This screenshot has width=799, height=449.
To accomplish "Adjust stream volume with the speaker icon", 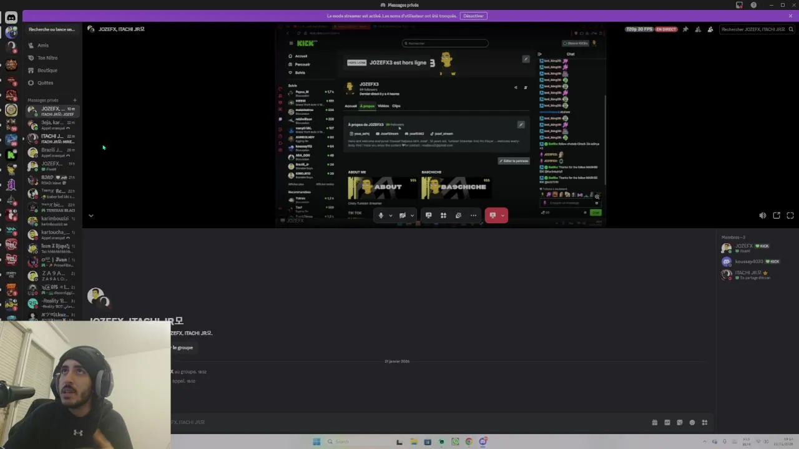I will (763, 215).
